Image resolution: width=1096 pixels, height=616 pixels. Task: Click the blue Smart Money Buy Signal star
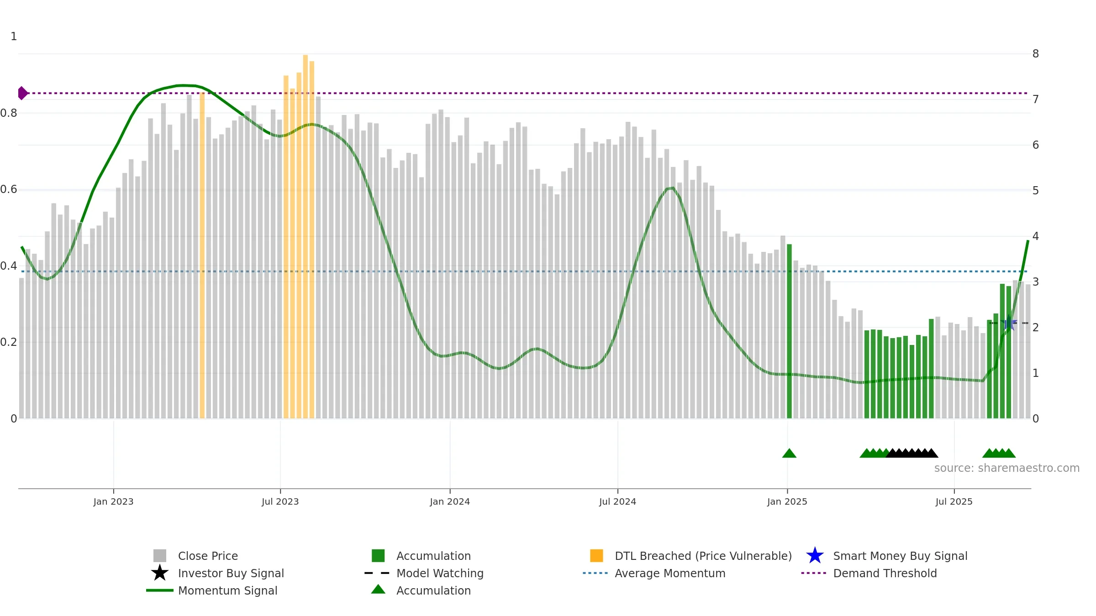815,556
